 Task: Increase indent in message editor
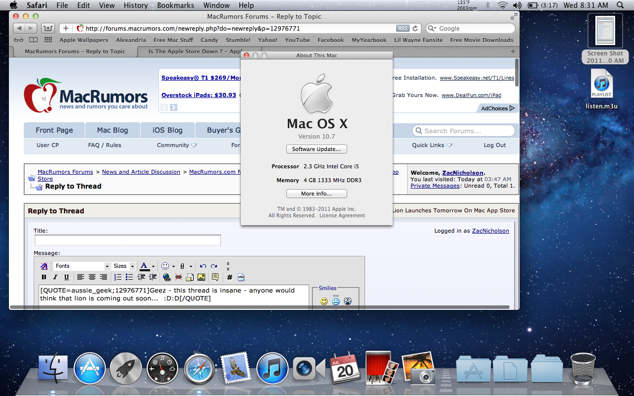pyautogui.click(x=153, y=277)
